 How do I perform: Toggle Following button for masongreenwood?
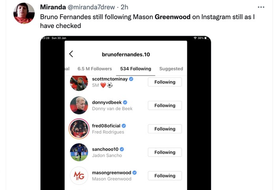164,176
